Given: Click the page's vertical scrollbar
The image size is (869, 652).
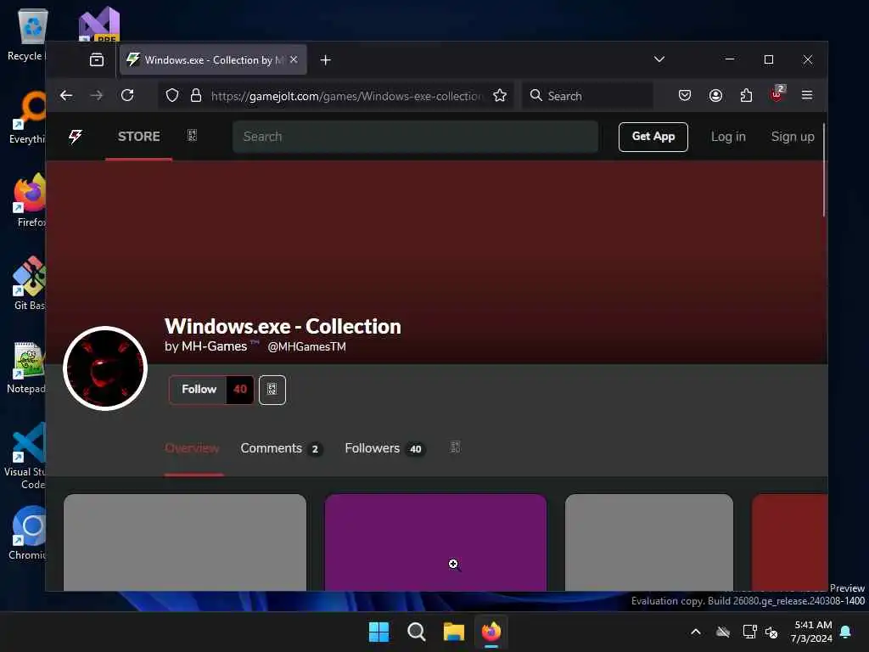Looking at the screenshot, I should (x=825, y=170).
